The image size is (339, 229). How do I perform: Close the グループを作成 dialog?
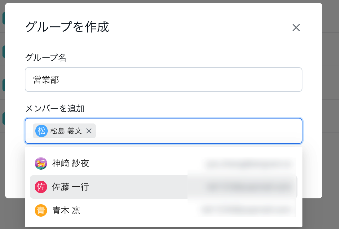pos(296,28)
